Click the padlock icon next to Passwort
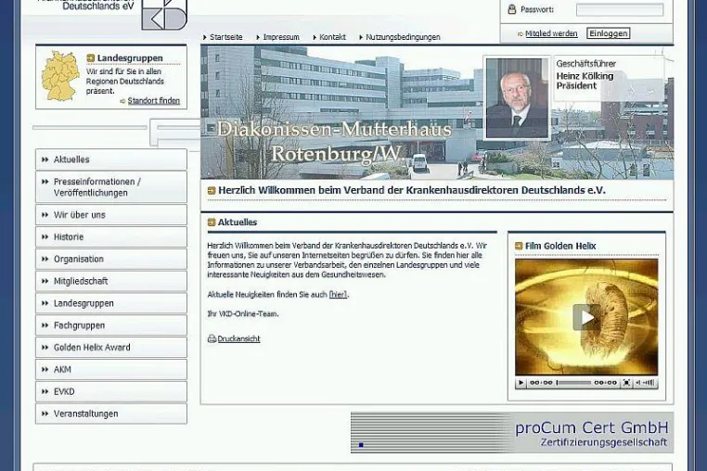707x471 pixels. [x=512, y=9]
